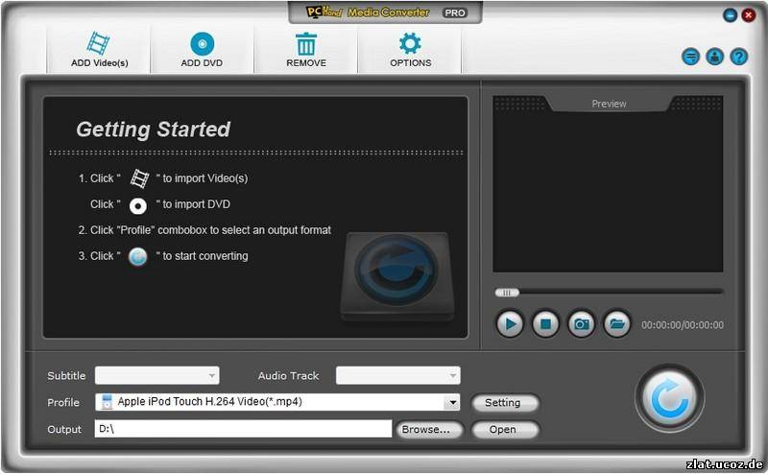Click the REMOVE trash can icon
The width and height of the screenshot is (768, 474).
click(306, 44)
